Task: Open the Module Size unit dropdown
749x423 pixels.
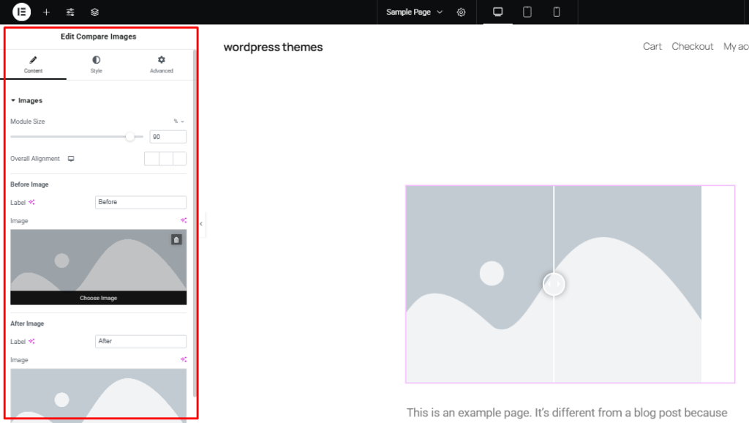Action: coord(178,121)
